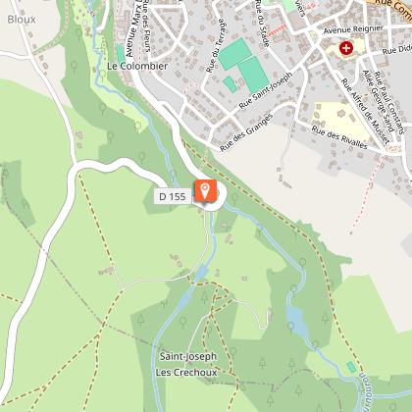Click the Rue des Granges street label
Screen dimensions: 412x412
[x=246, y=132]
